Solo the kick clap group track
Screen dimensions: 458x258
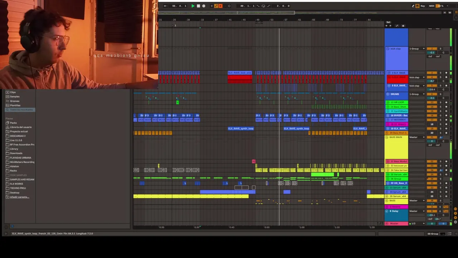point(440,49)
